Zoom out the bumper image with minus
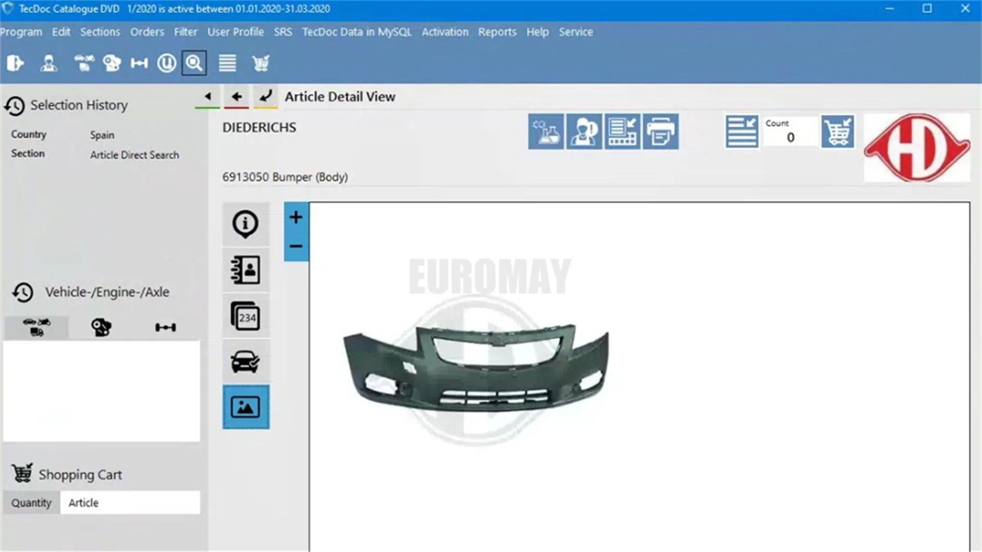The width and height of the screenshot is (982, 552). 296,247
